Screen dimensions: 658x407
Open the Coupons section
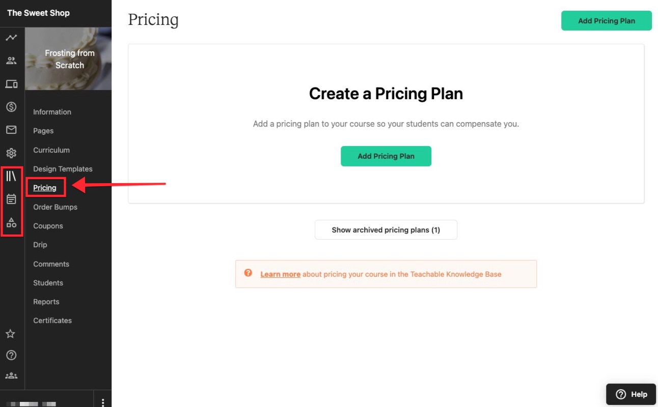pyautogui.click(x=48, y=226)
